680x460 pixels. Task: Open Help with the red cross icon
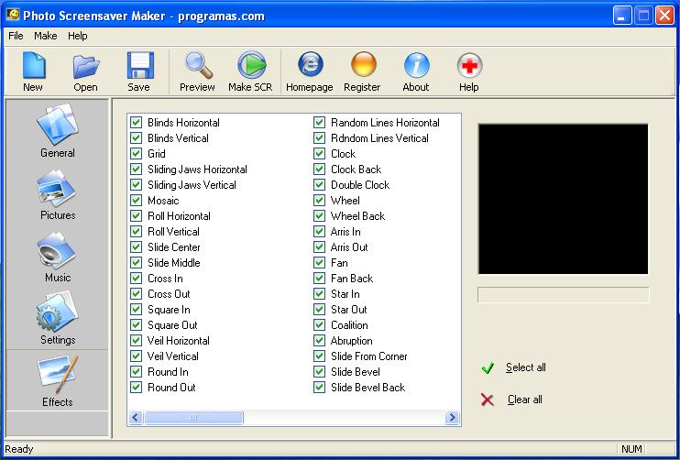click(469, 65)
